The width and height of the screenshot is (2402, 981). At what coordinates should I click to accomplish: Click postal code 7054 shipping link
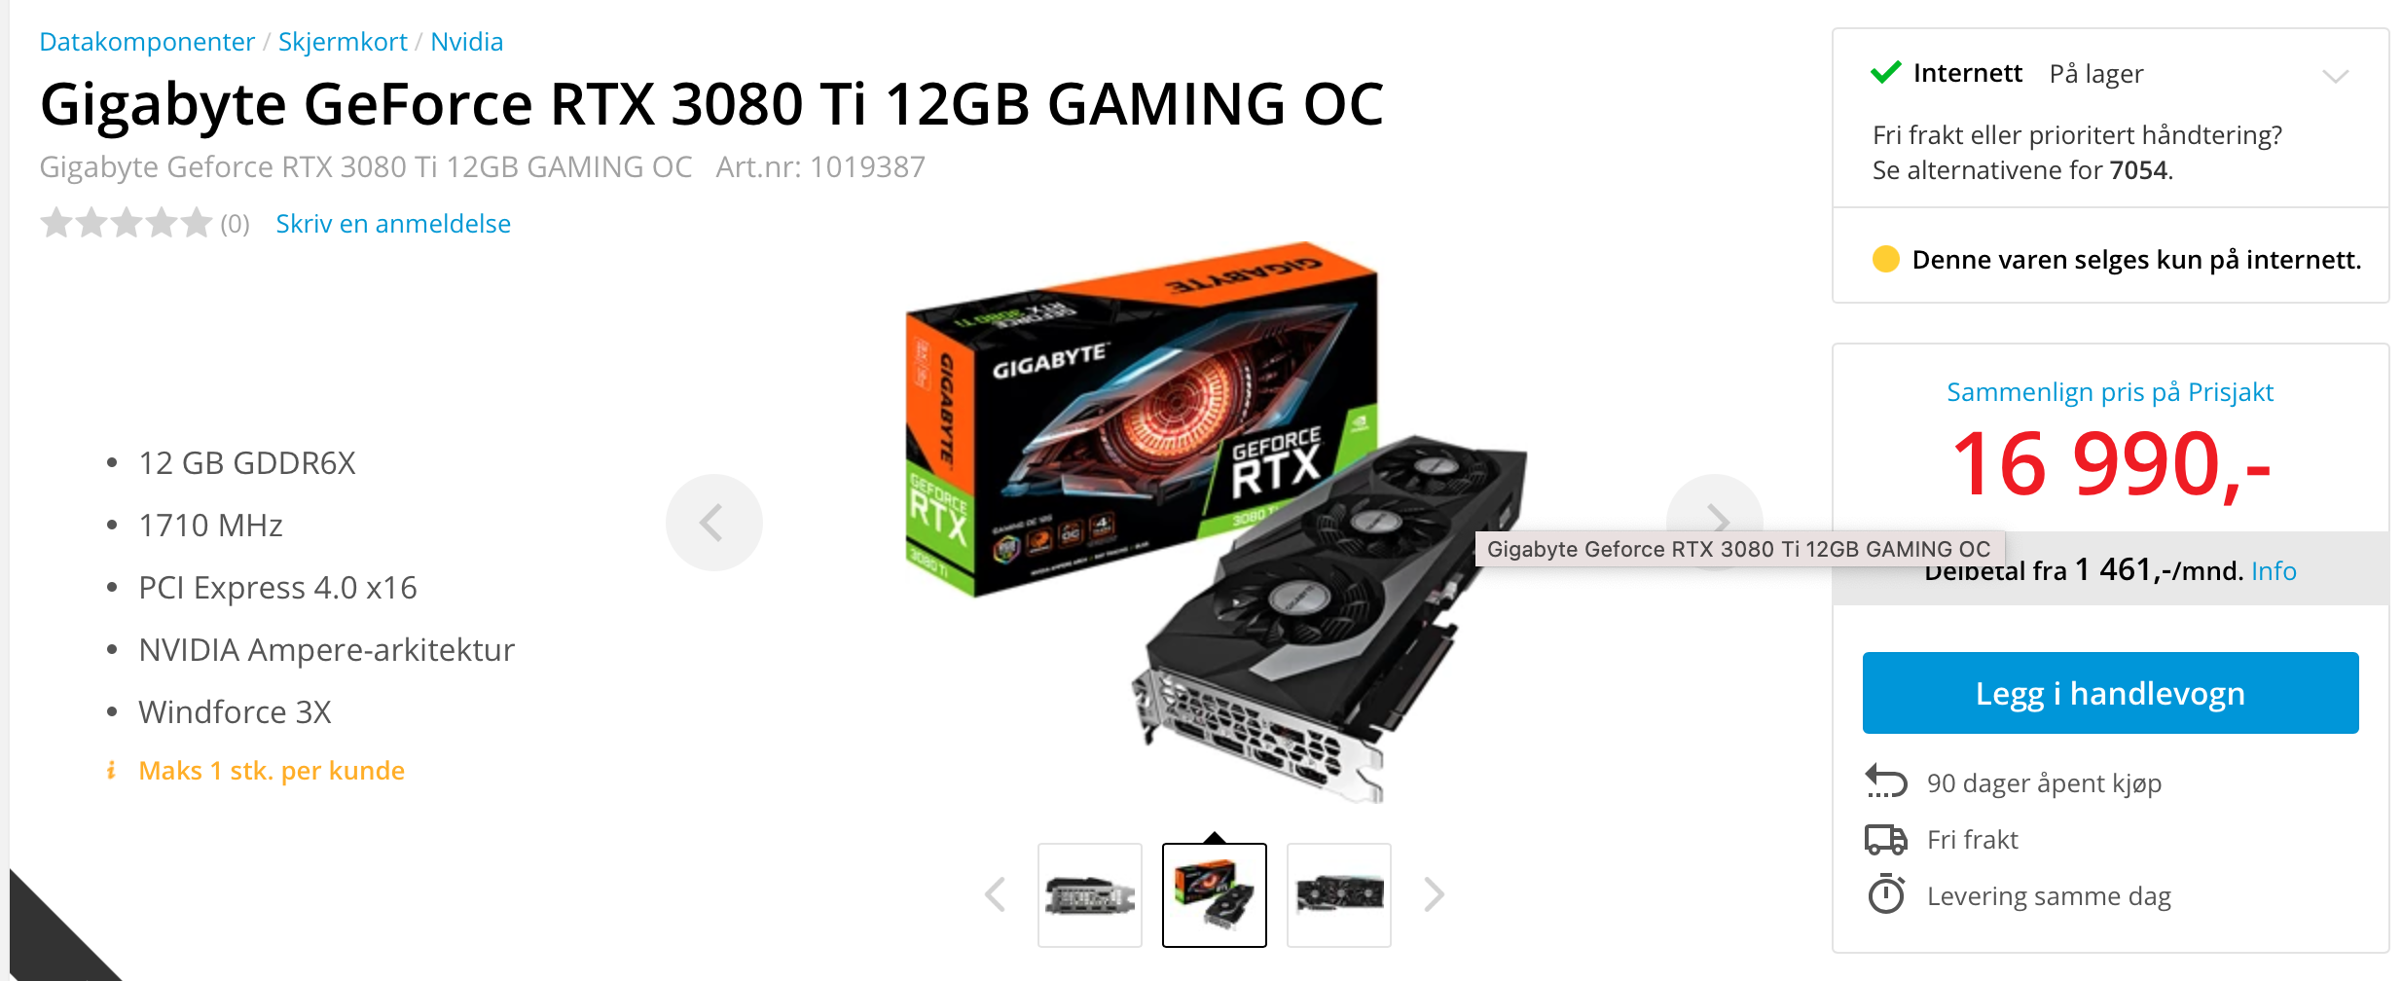[2138, 170]
